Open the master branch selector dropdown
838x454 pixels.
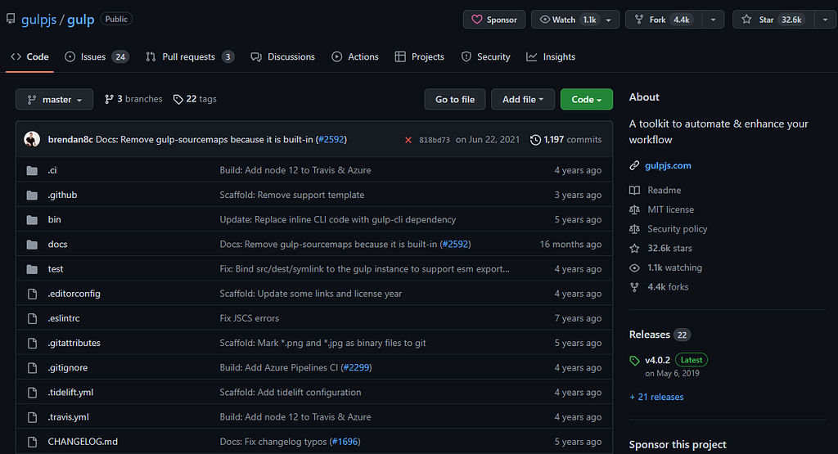54,99
